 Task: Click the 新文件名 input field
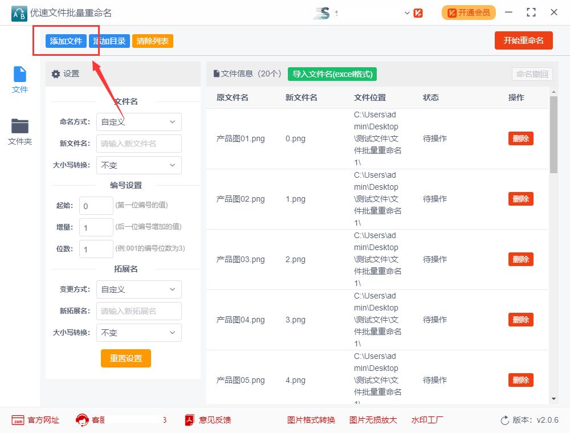point(139,144)
